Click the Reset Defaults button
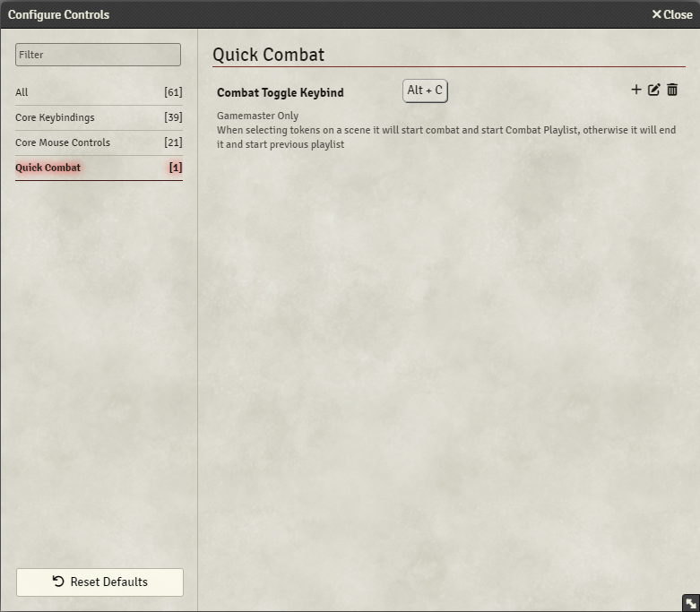 100,582
